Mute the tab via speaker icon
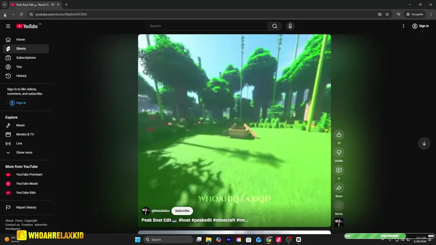This screenshot has width=436, height=245. (x=52, y=5)
